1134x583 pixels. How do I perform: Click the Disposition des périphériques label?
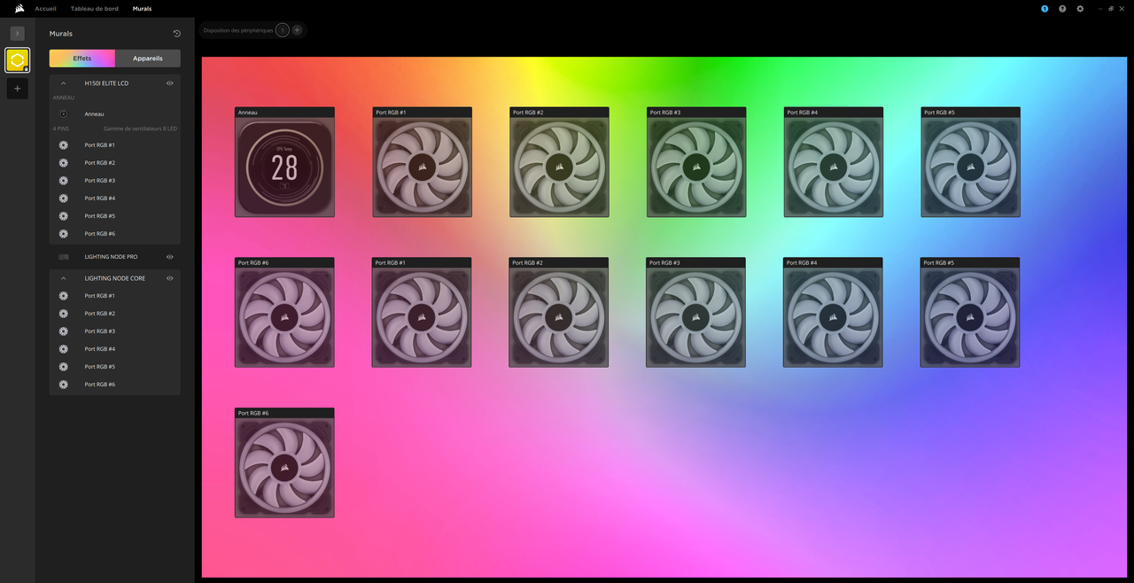[238, 30]
